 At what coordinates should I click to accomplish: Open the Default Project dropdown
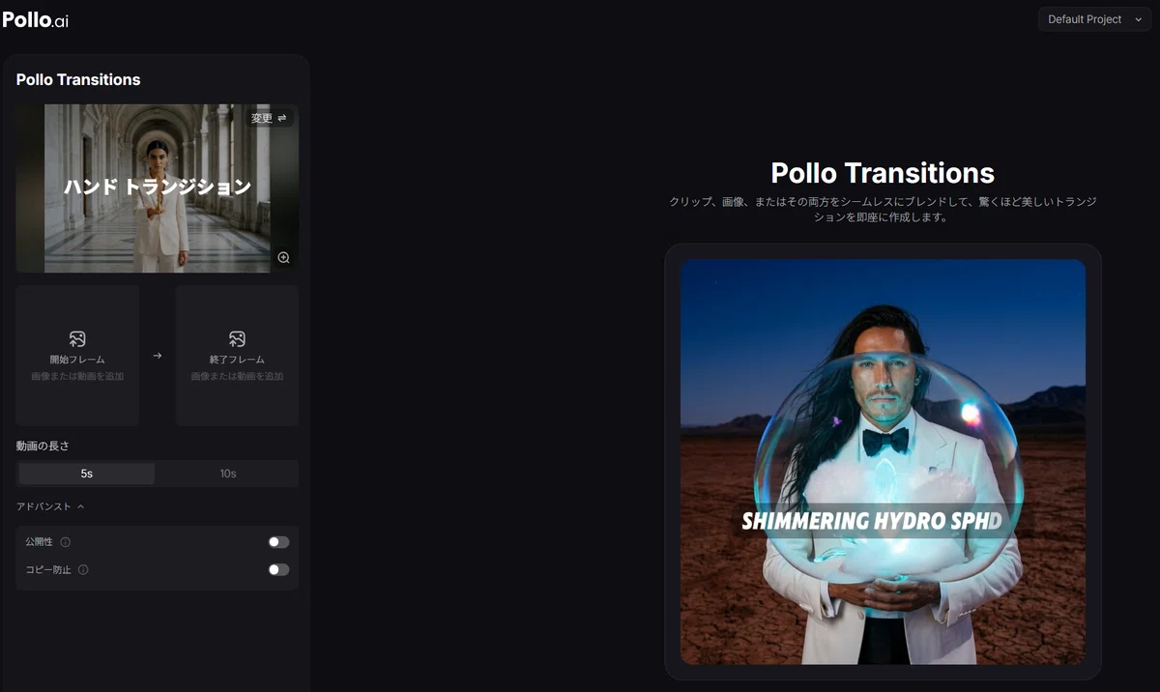1095,19
